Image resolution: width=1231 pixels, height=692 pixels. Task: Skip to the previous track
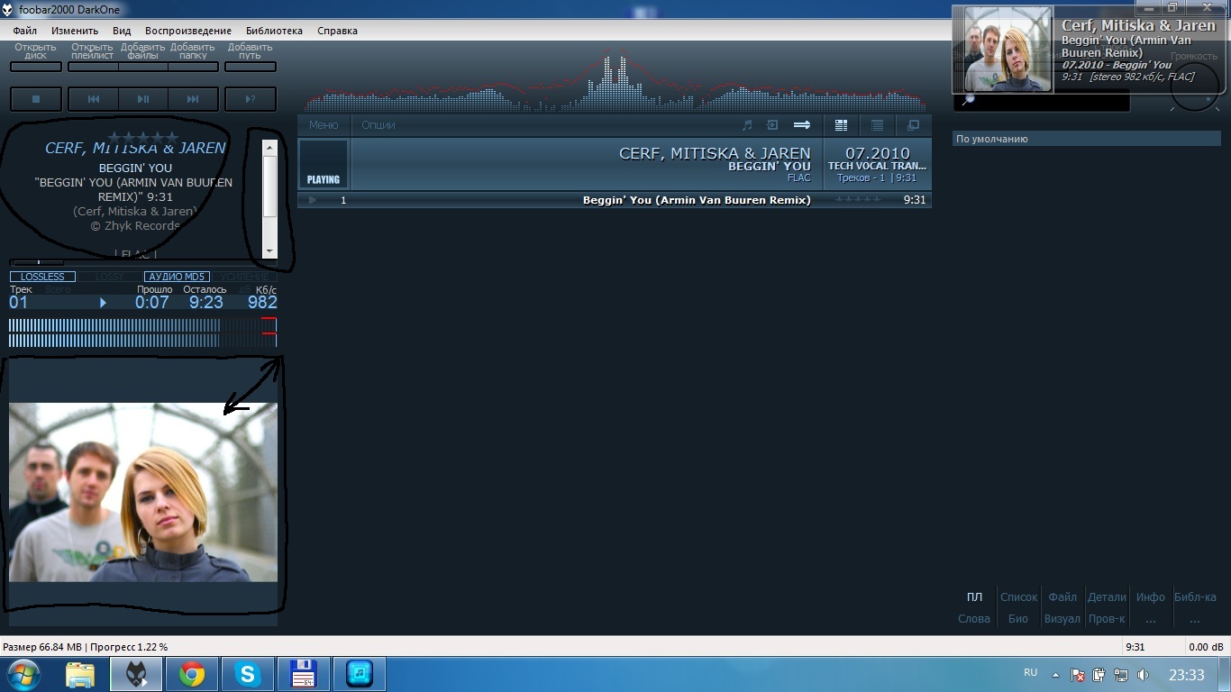point(94,99)
